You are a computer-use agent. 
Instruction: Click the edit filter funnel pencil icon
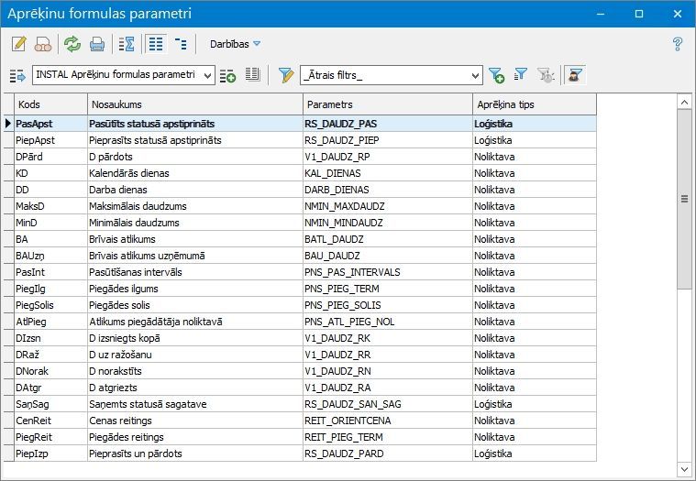286,75
